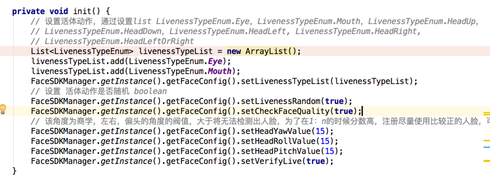Viewport: 490px width, 183px height.
Task: Click "getInstance" on the setLivenessTypeList line
Action: [x=126, y=81]
